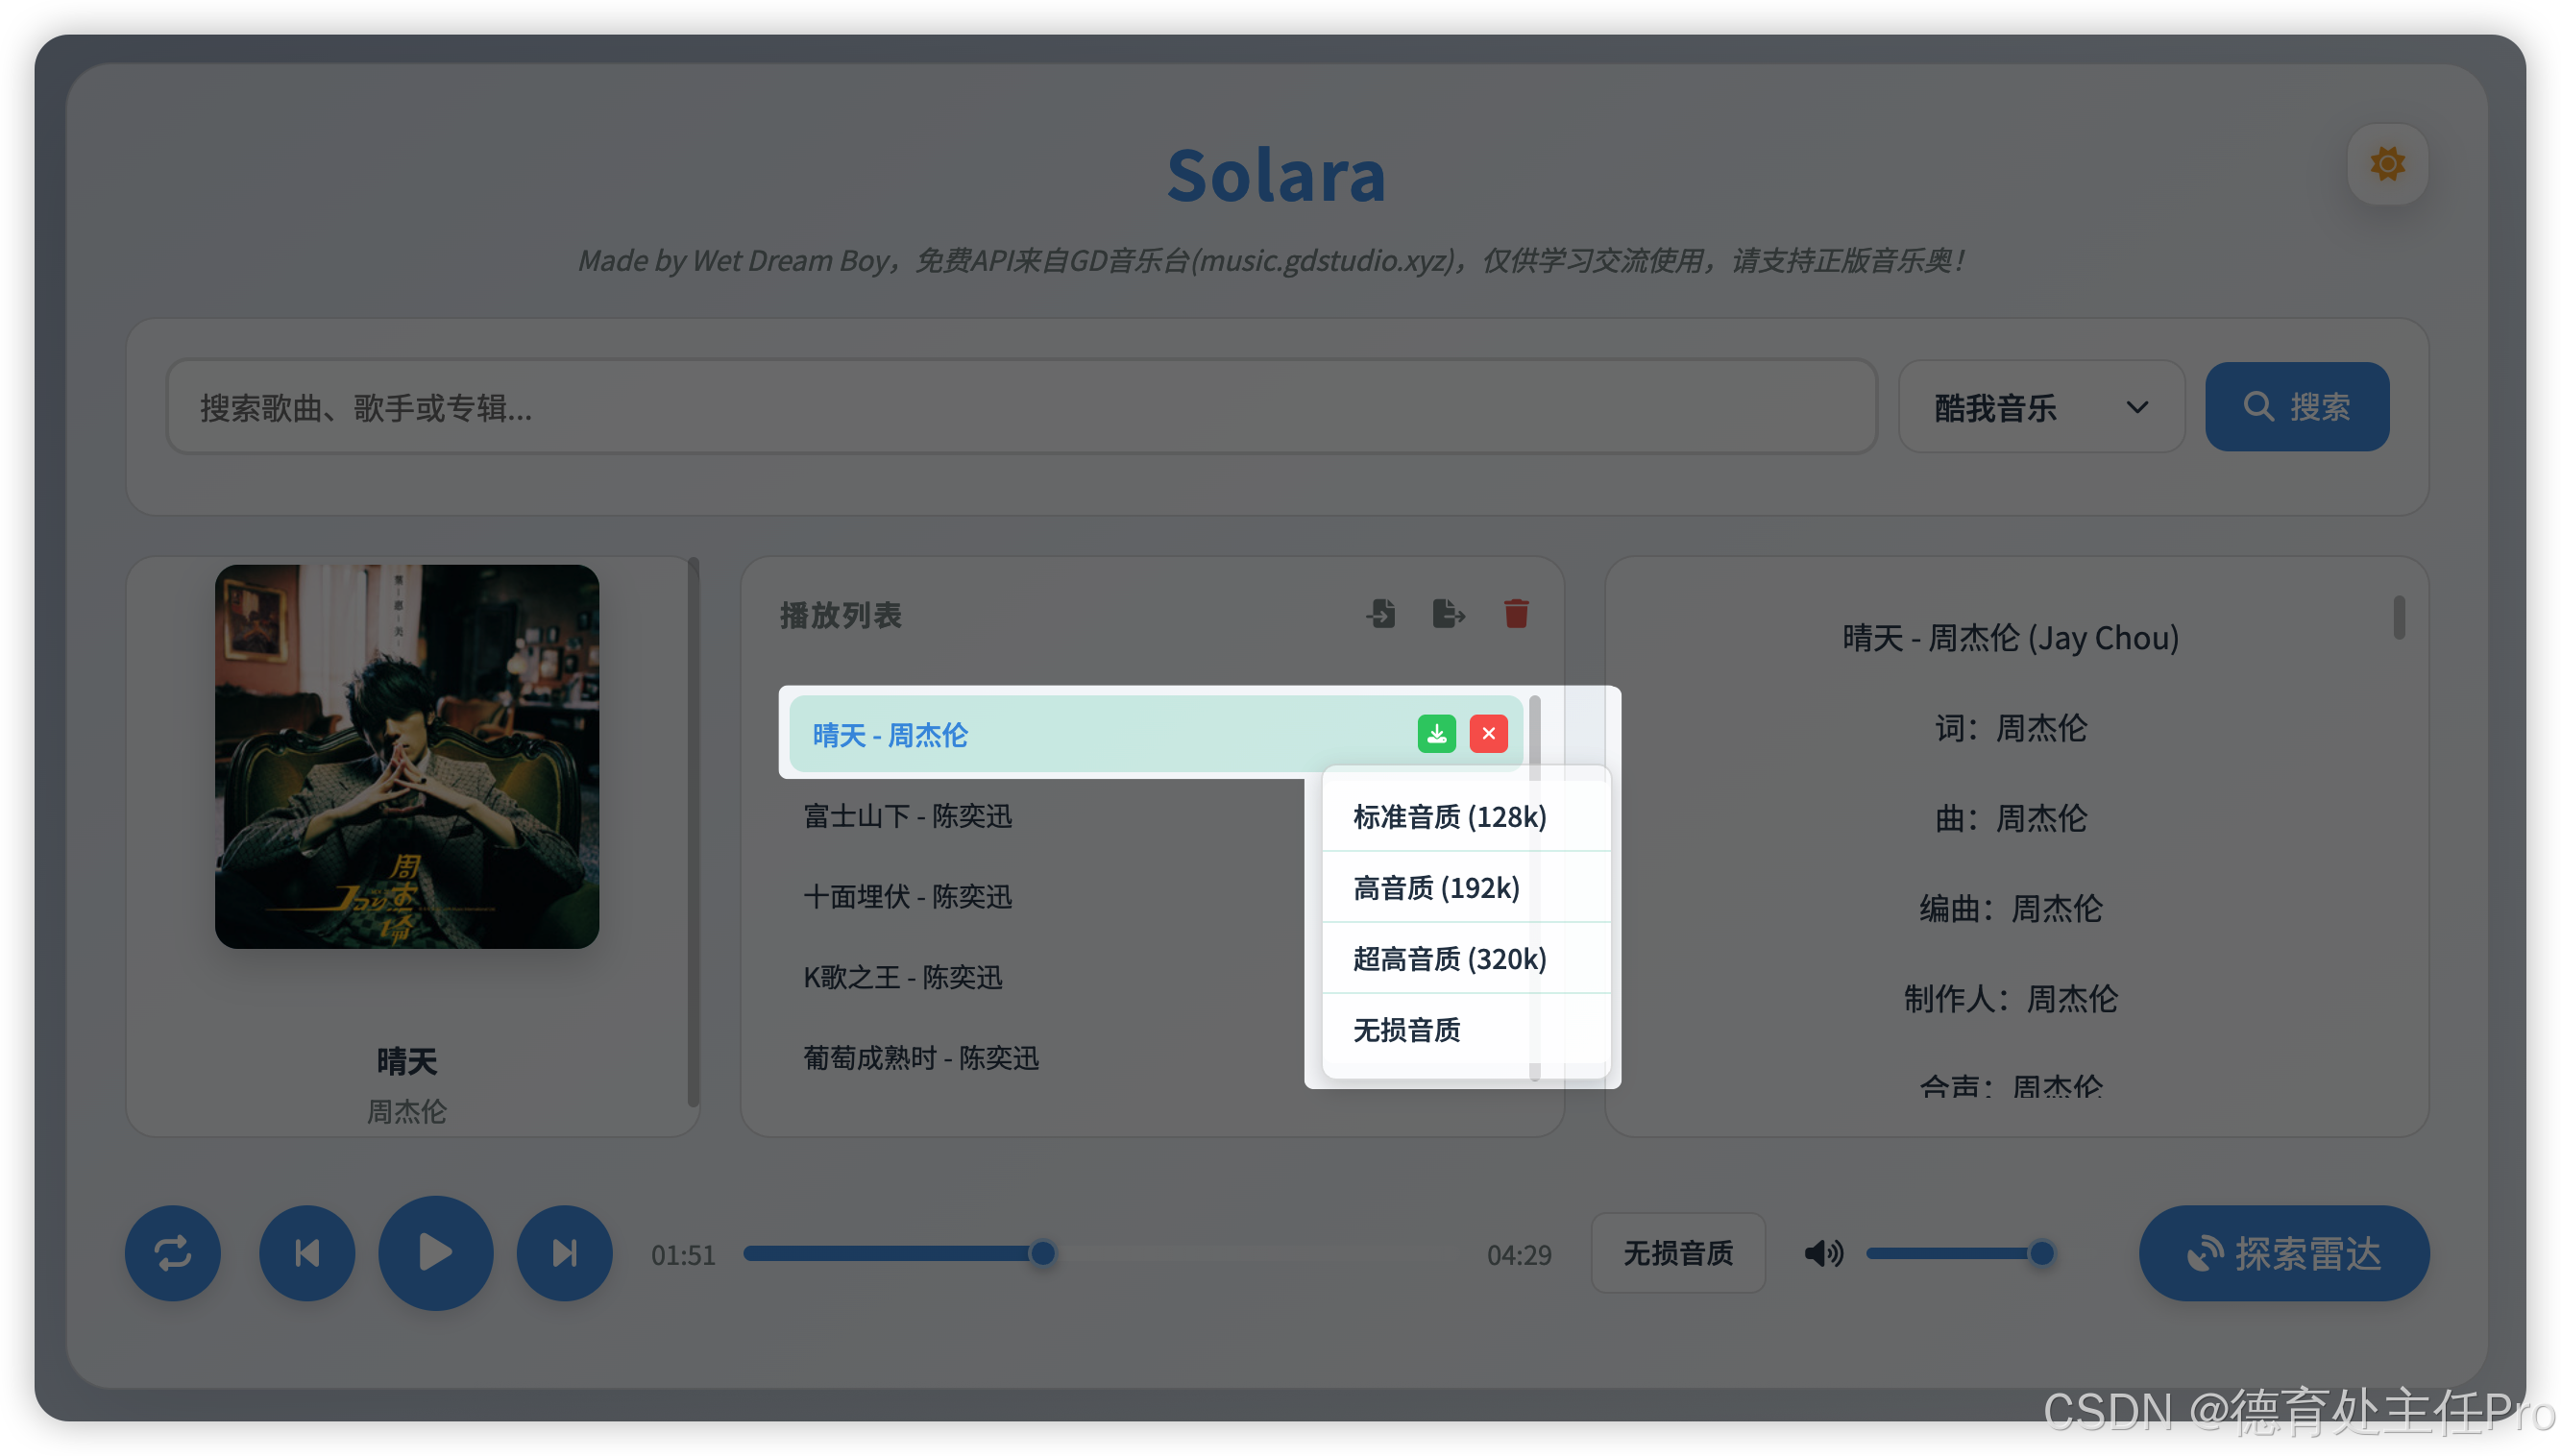Screen dimensions: 2561x1456
Task: Select 富士山下 - 陈奕迅 in the playlist
Action: coord(908,816)
